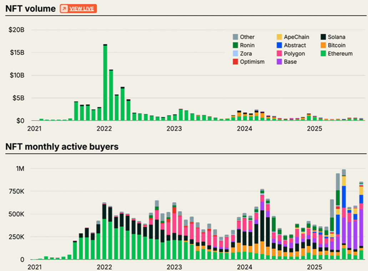Open the VIEW LIVE link
The width and height of the screenshot is (368, 271).
pos(81,9)
